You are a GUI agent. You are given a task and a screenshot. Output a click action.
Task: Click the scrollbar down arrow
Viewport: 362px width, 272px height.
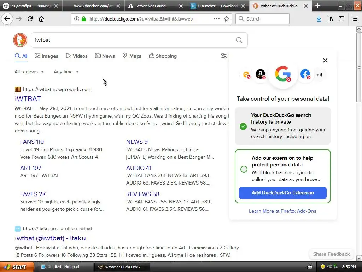(359, 258)
